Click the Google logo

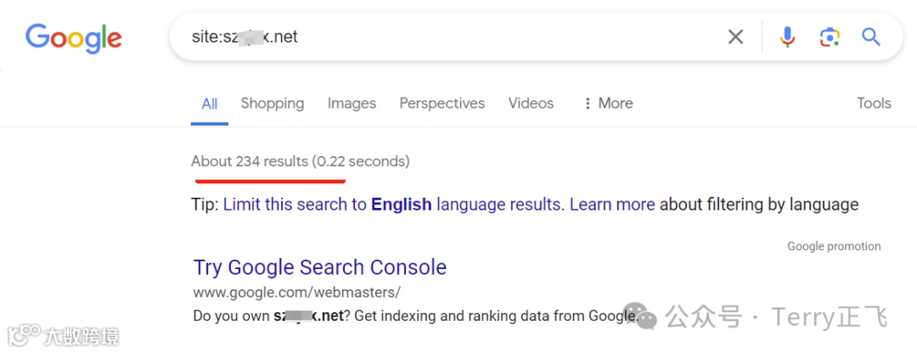(73, 38)
